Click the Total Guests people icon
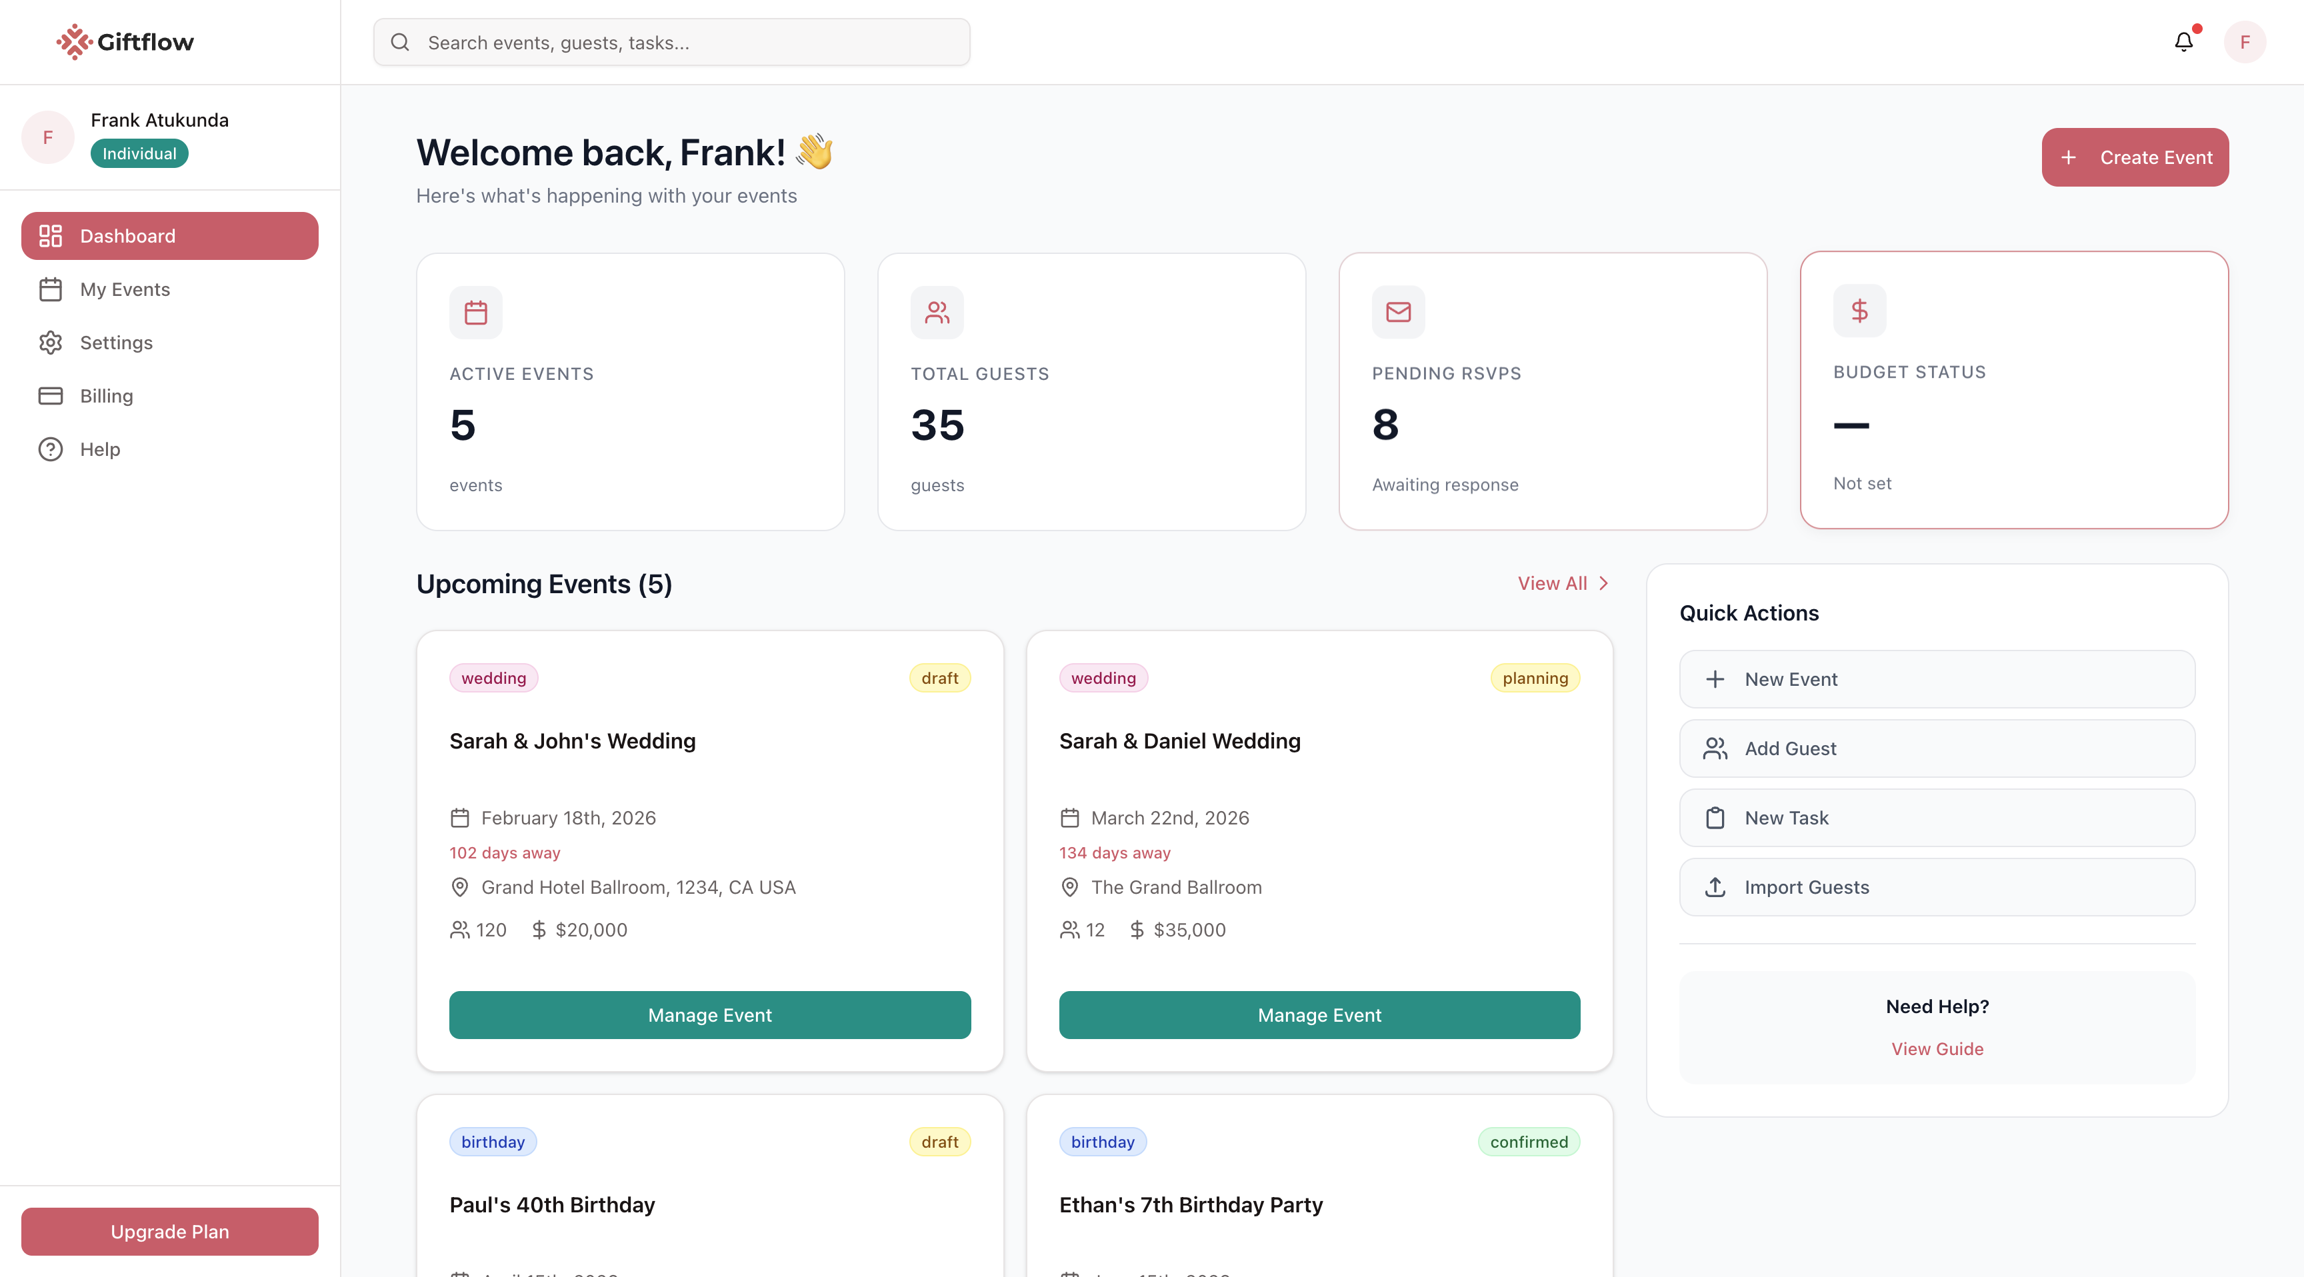The height and width of the screenshot is (1277, 2304). (x=937, y=312)
